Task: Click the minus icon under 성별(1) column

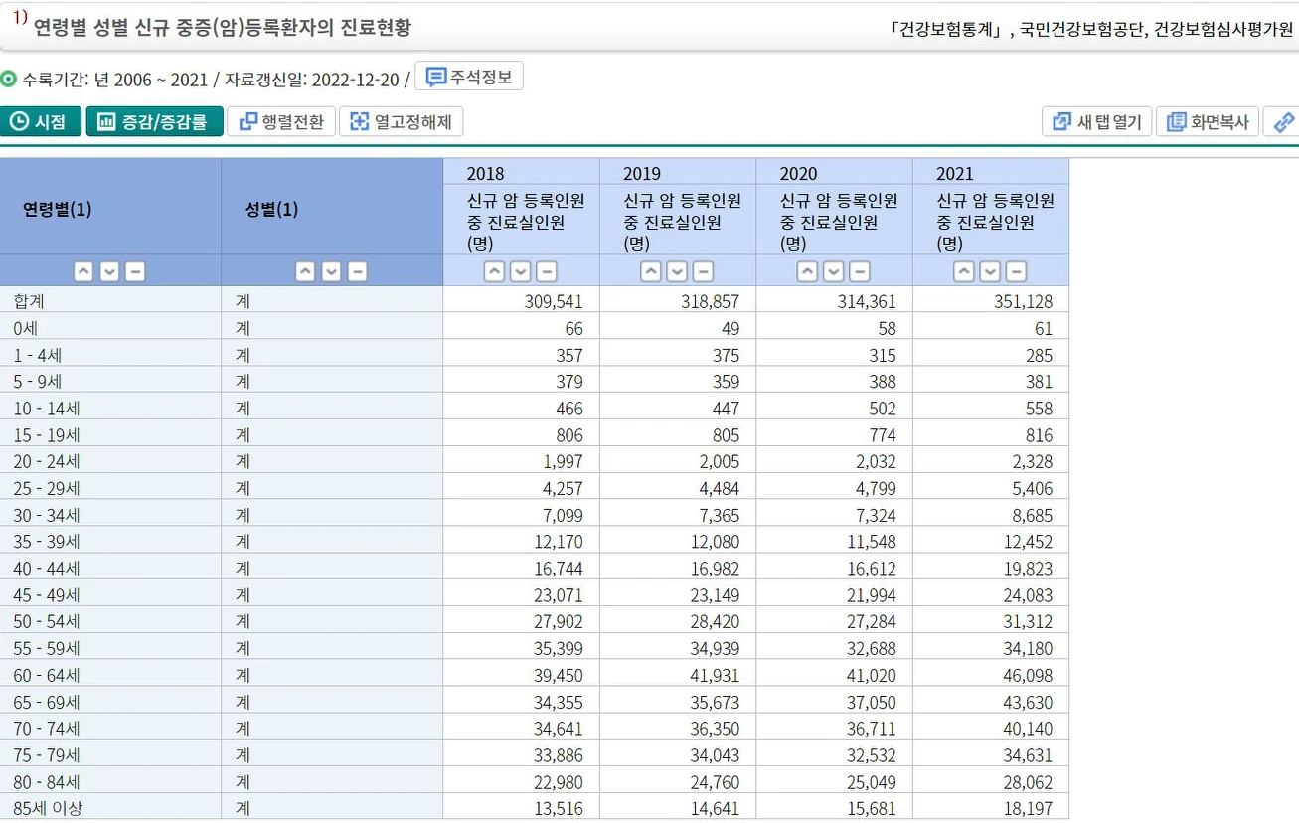Action: coord(358,271)
